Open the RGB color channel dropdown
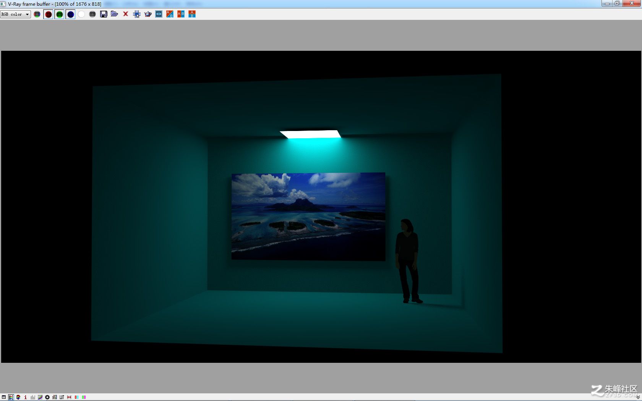This screenshot has height=401, width=642. pyautogui.click(x=15, y=14)
